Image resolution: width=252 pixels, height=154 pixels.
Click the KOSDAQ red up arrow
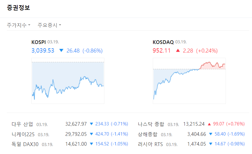178,50
